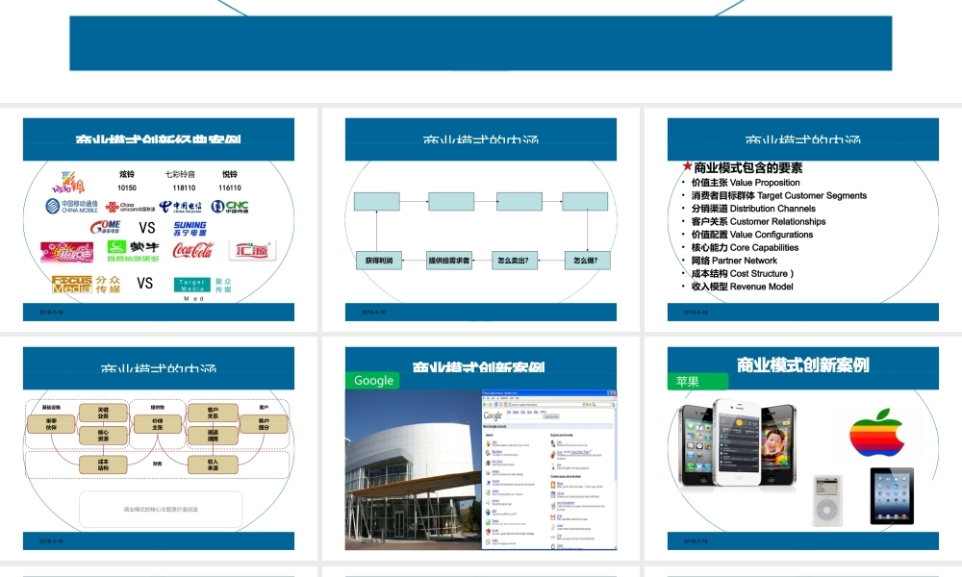
Task: Click the 汇源 red logo
Action: (252, 250)
